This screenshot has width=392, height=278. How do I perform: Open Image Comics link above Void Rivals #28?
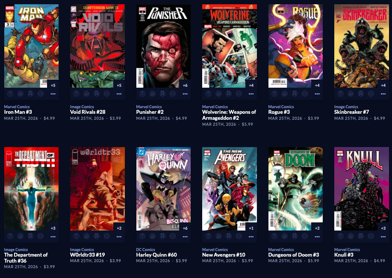(x=82, y=106)
